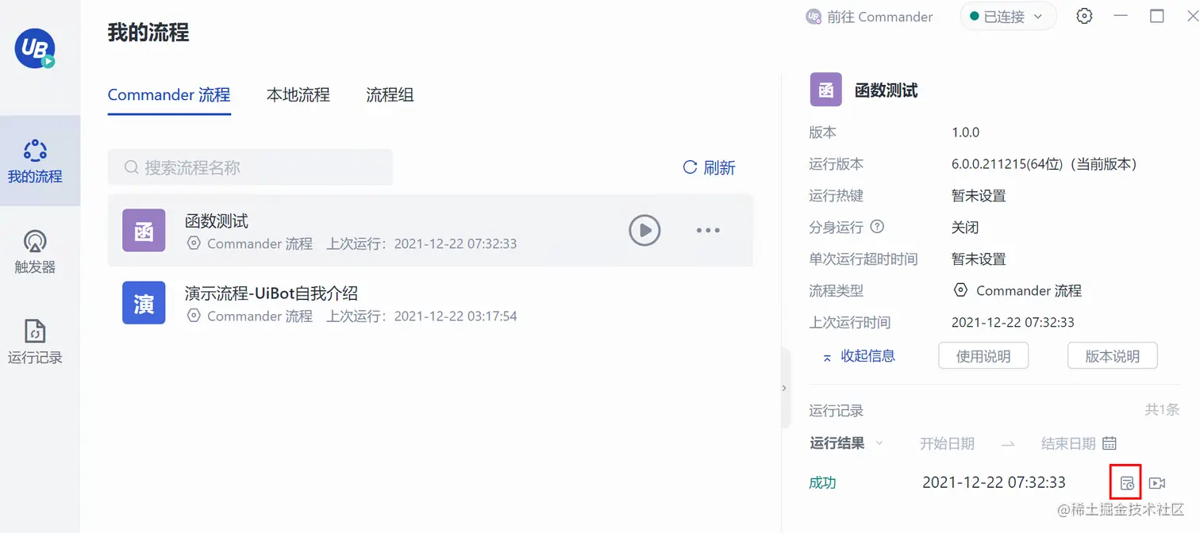View the run log icon for 成功 record
Image resolution: width=1200 pixels, height=533 pixels.
click(1126, 483)
